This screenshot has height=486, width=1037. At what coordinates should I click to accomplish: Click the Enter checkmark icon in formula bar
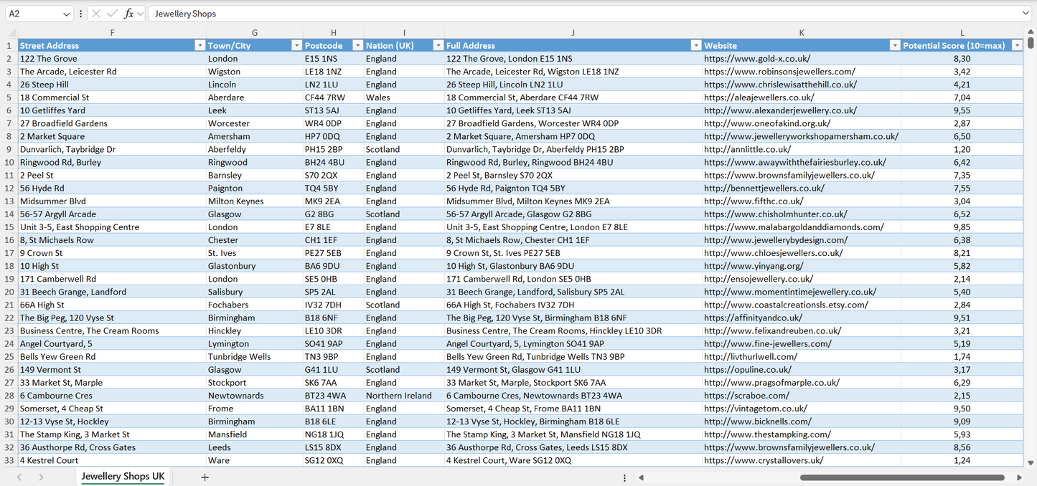click(x=112, y=14)
